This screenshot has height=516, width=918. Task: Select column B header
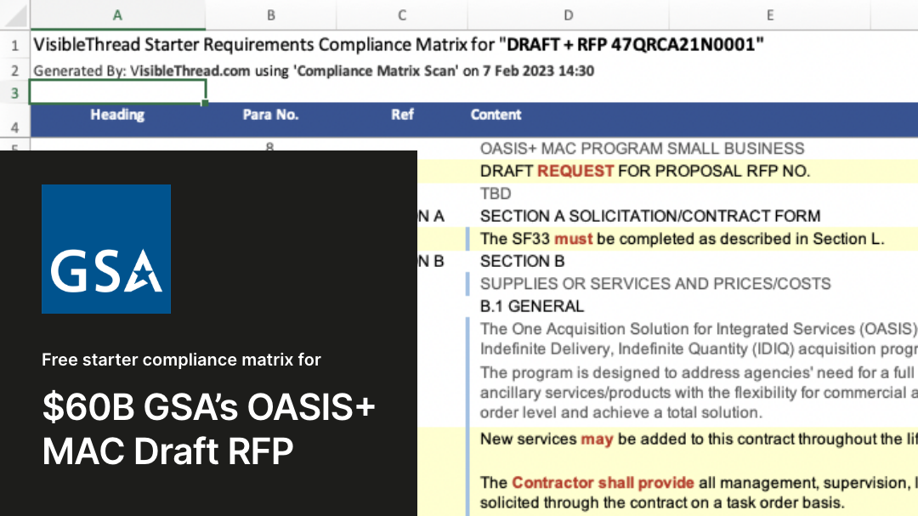point(270,14)
